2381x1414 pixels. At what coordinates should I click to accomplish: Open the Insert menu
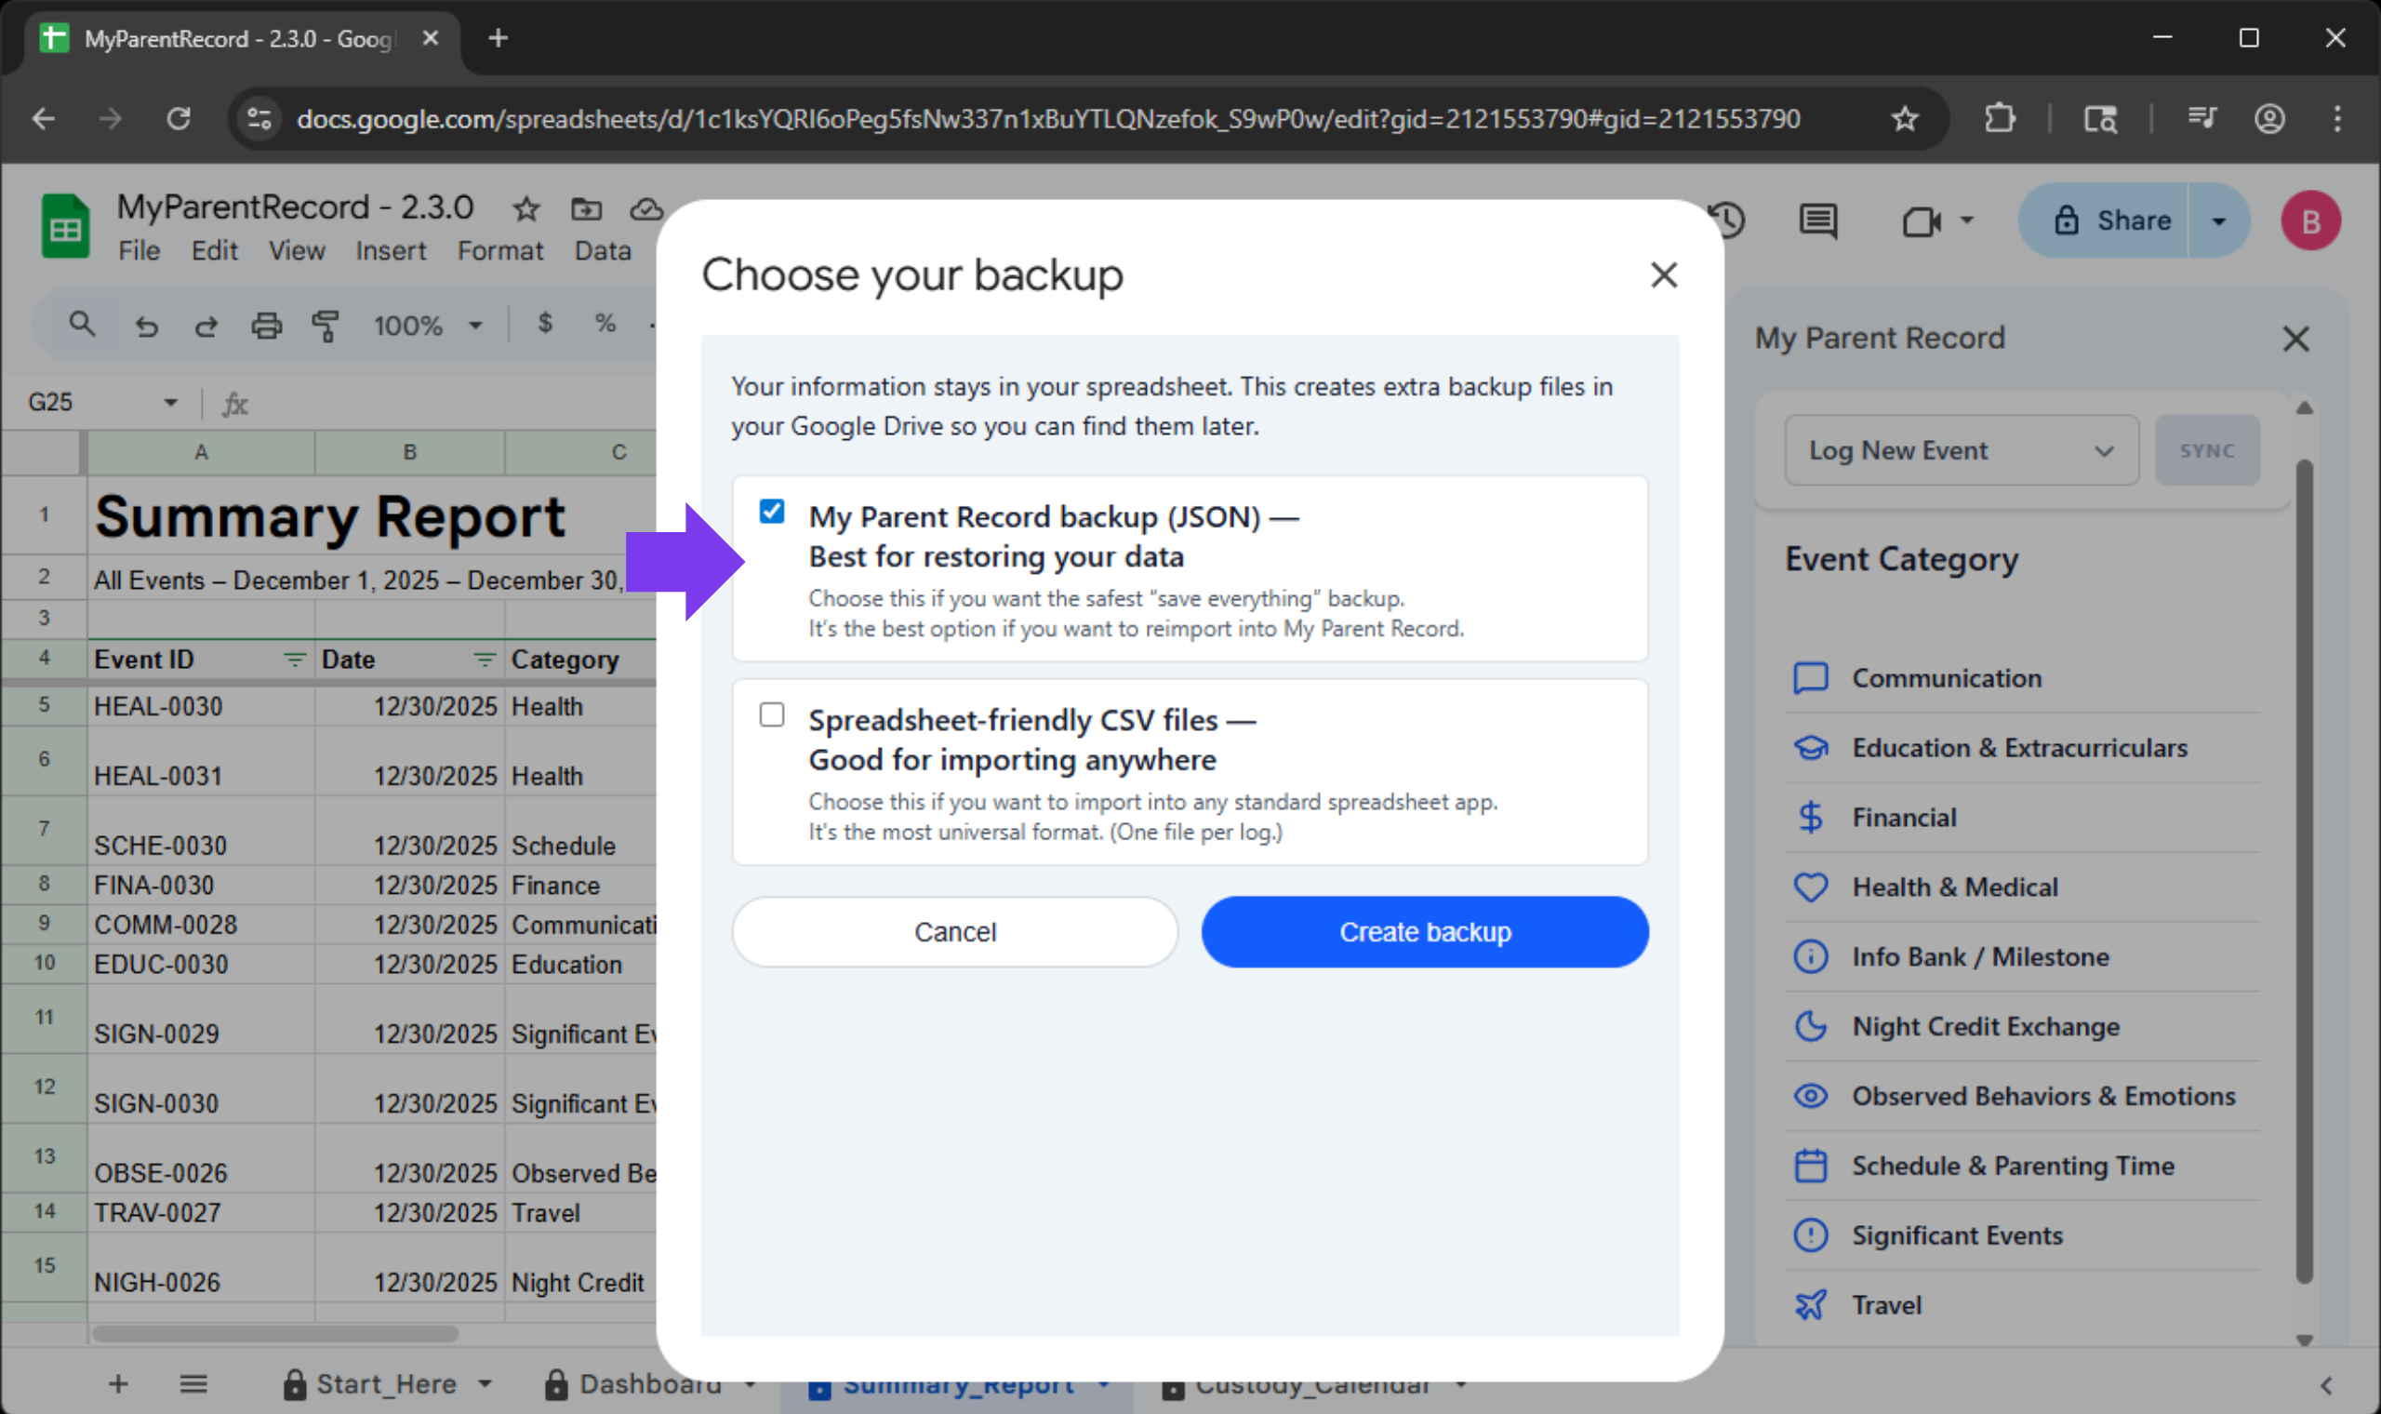pyautogui.click(x=391, y=250)
